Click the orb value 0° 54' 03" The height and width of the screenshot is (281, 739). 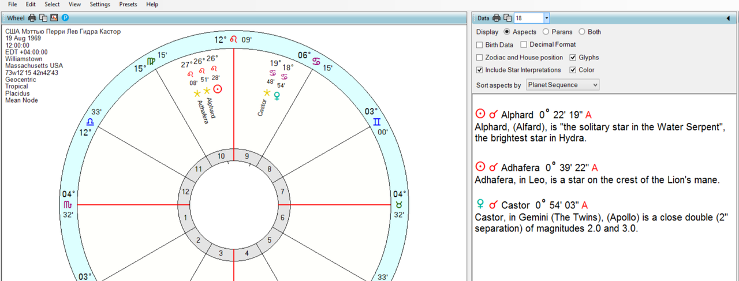[x=556, y=205]
